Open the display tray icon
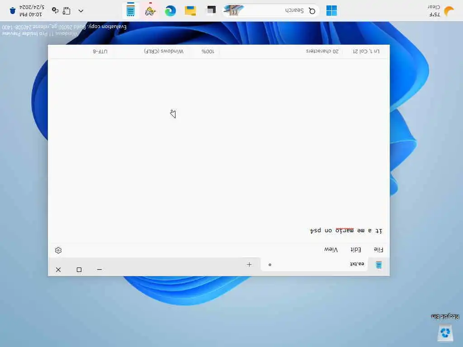The width and height of the screenshot is (463, 347). click(67, 11)
